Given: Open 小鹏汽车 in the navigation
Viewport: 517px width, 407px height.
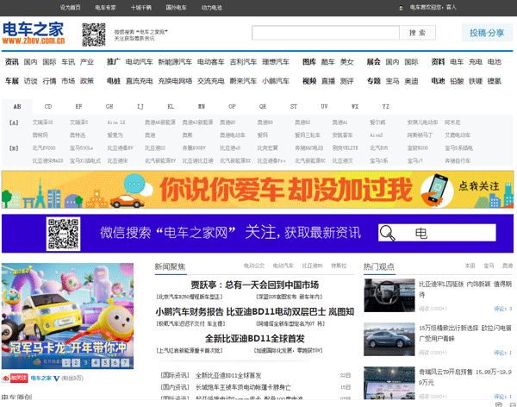Looking at the screenshot, I should click(x=276, y=81).
